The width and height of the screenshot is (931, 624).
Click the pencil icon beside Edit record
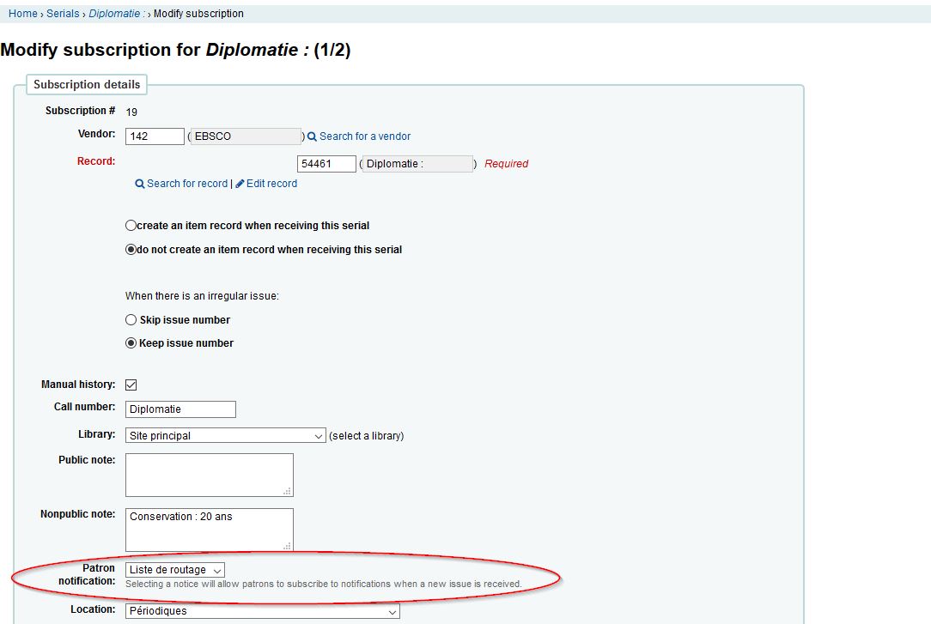pyautogui.click(x=240, y=184)
